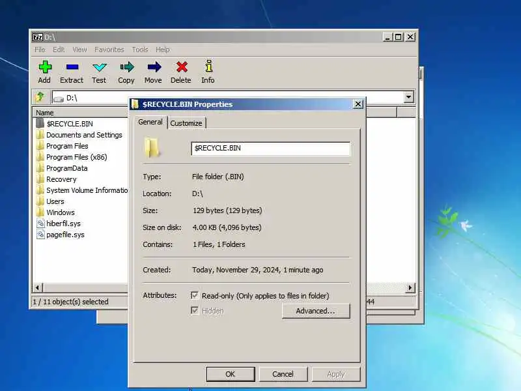Select the Windows folder

point(61,212)
